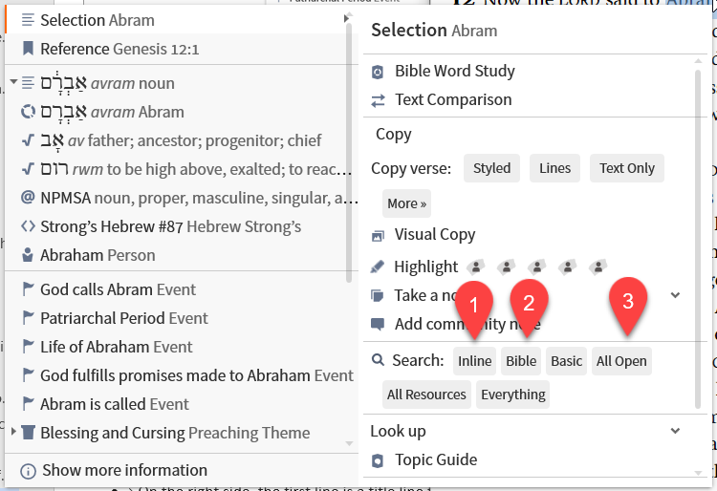717x491 pixels.
Task: Collapse the Look up section chevron
Action: click(675, 431)
